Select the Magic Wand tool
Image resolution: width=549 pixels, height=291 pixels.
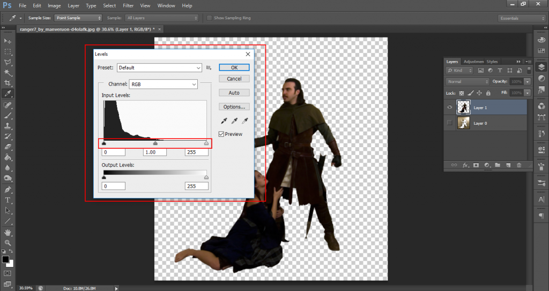[x=8, y=73]
